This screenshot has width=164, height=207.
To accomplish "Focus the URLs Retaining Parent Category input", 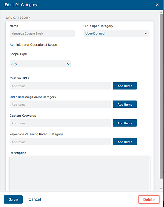I will point(60,104).
